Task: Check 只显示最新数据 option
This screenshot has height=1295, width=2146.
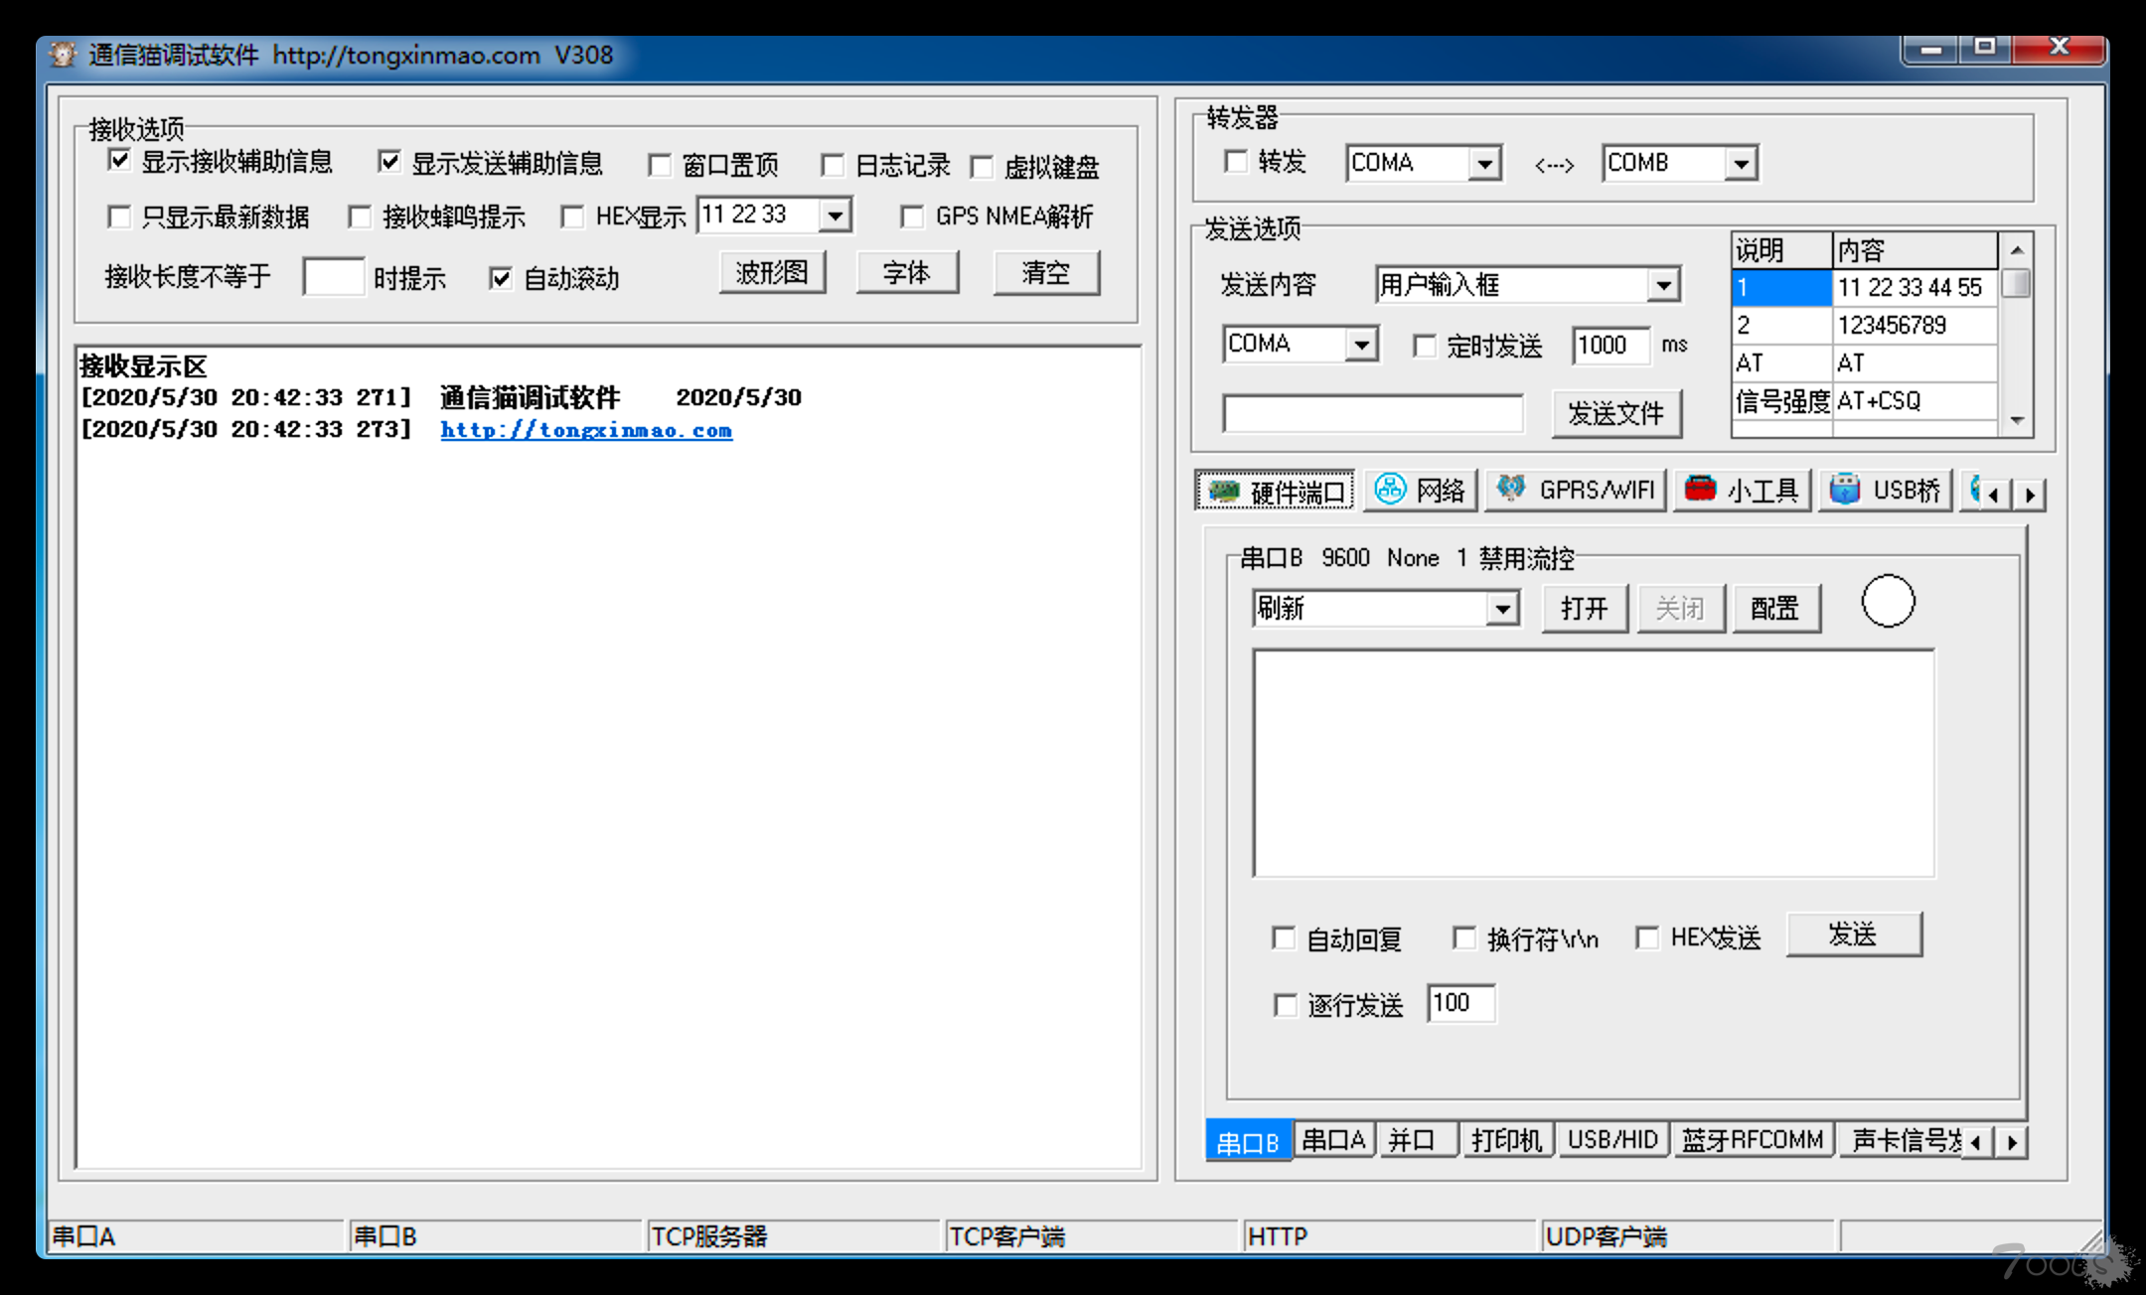Action: point(119,216)
